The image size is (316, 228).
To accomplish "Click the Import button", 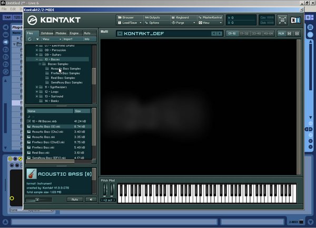I will tap(73, 39).
